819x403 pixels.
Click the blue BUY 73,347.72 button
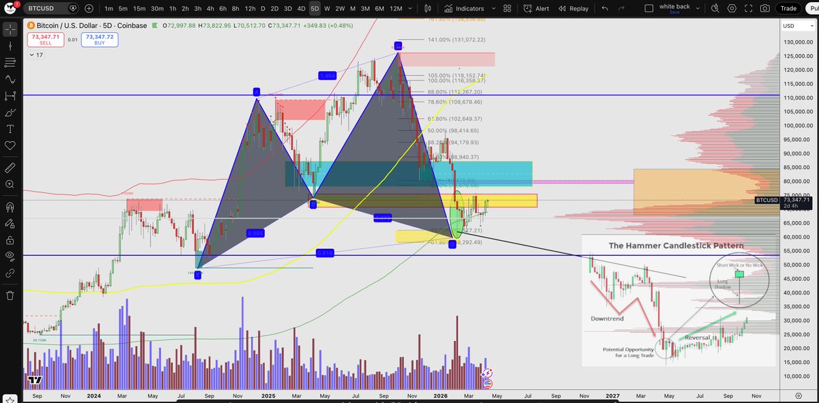pyautogui.click(x=99, y=40)
